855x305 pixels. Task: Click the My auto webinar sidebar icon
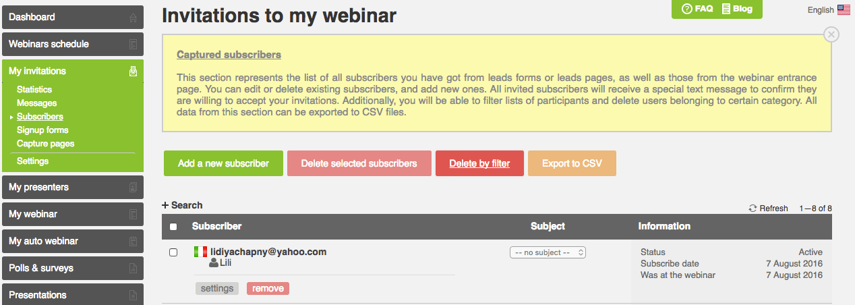pos(133,242)
